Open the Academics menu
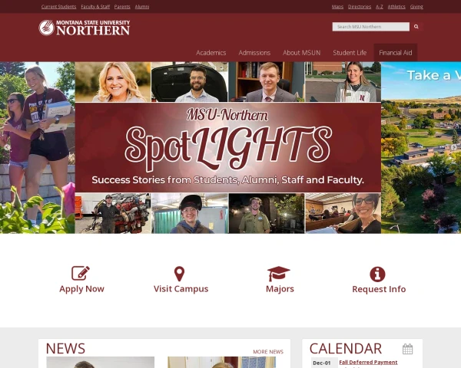The width and height of the screenshot is (461, 368). point(211,53)
